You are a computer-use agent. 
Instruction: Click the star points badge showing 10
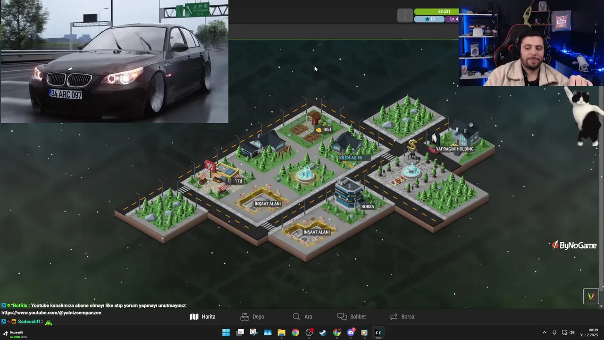429,19
